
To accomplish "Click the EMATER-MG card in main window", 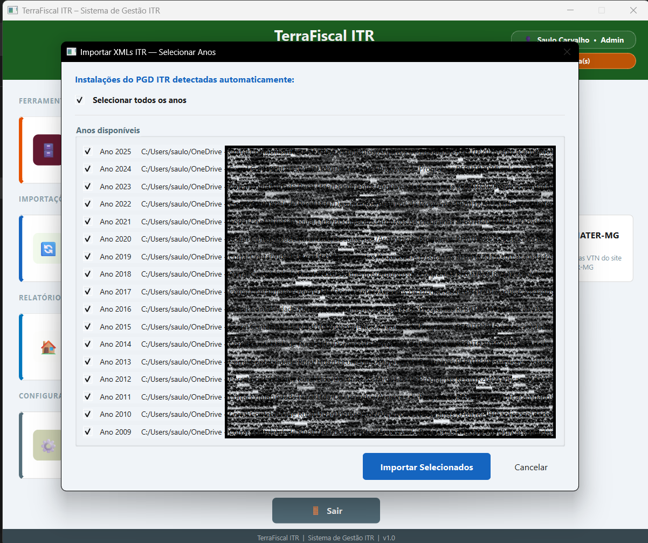I will pyautogui.click(x=606, y=248).
